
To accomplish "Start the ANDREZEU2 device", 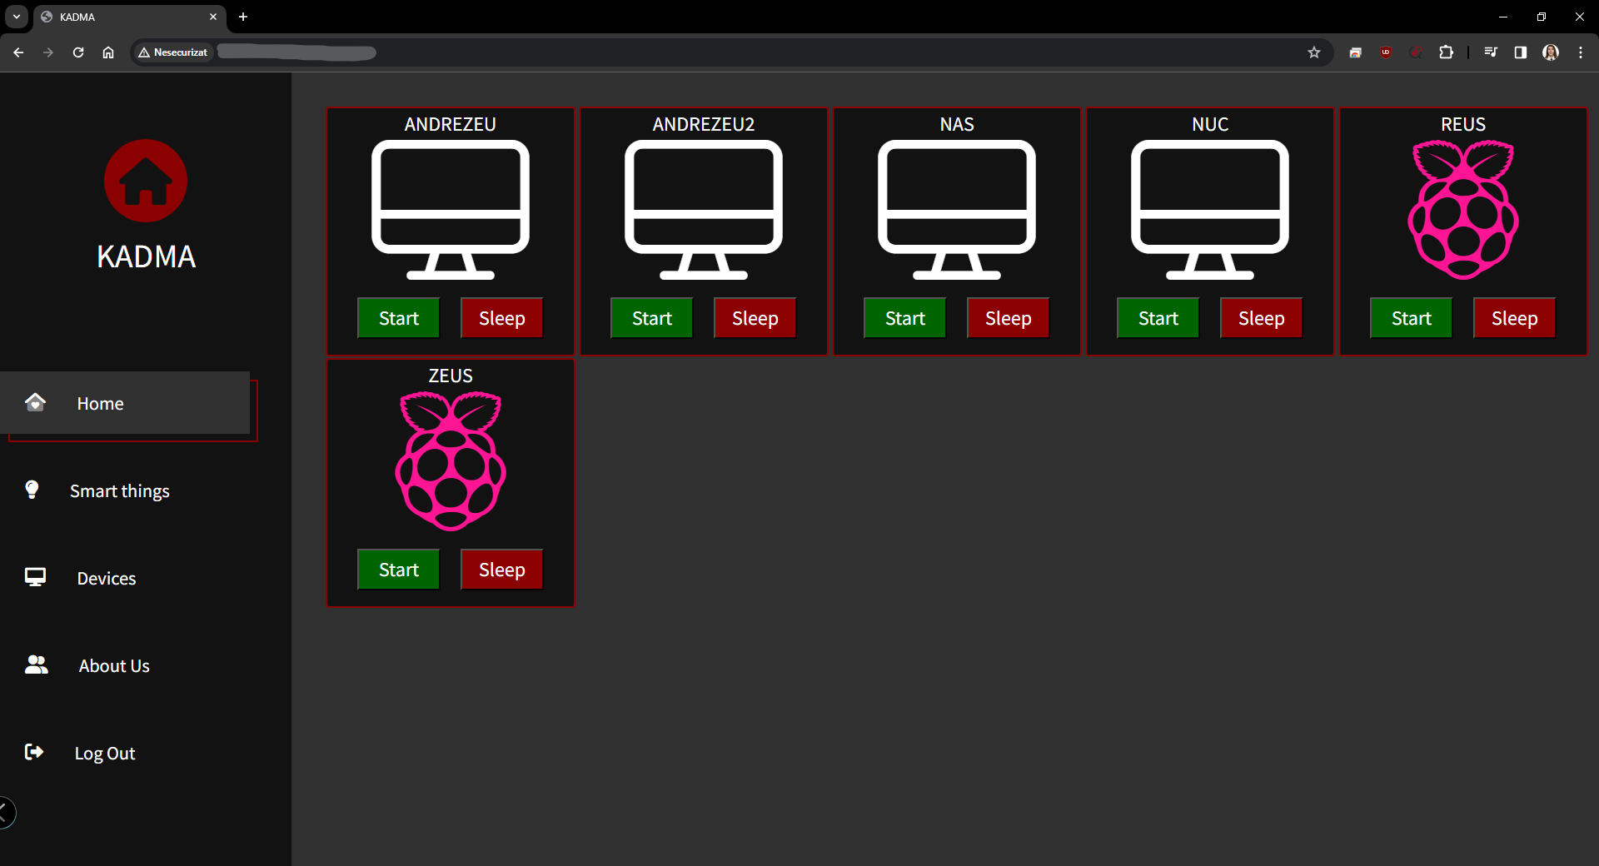I will point(651,318).
